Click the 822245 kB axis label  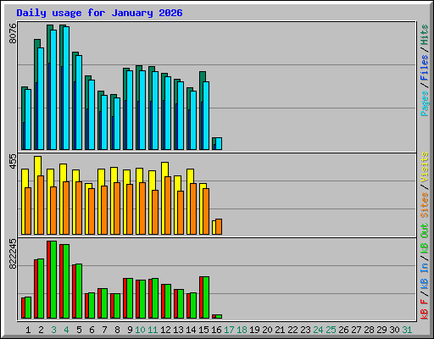click(13, 254)
